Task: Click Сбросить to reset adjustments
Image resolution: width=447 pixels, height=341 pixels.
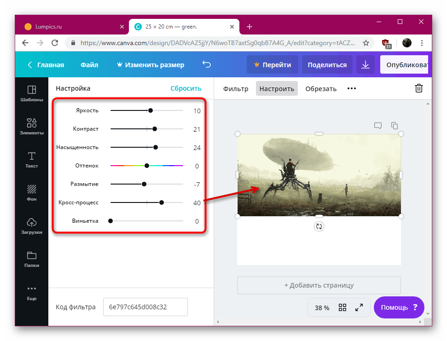Action: (186, 88)
